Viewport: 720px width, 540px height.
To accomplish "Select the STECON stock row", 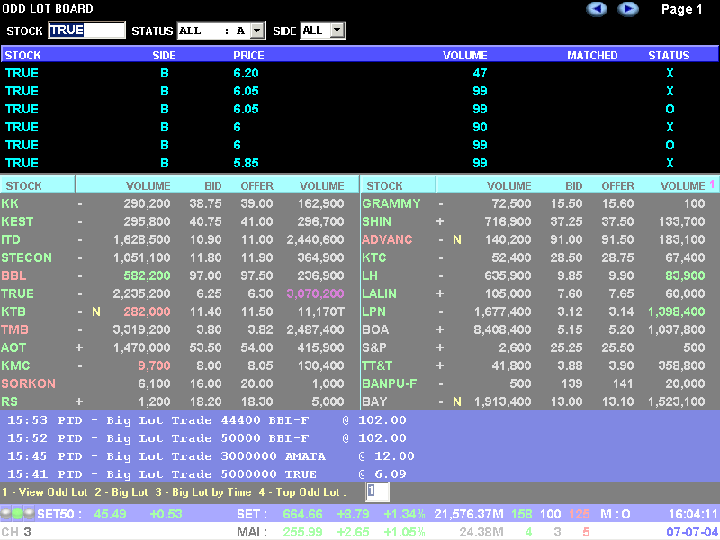I will [179, 257].
